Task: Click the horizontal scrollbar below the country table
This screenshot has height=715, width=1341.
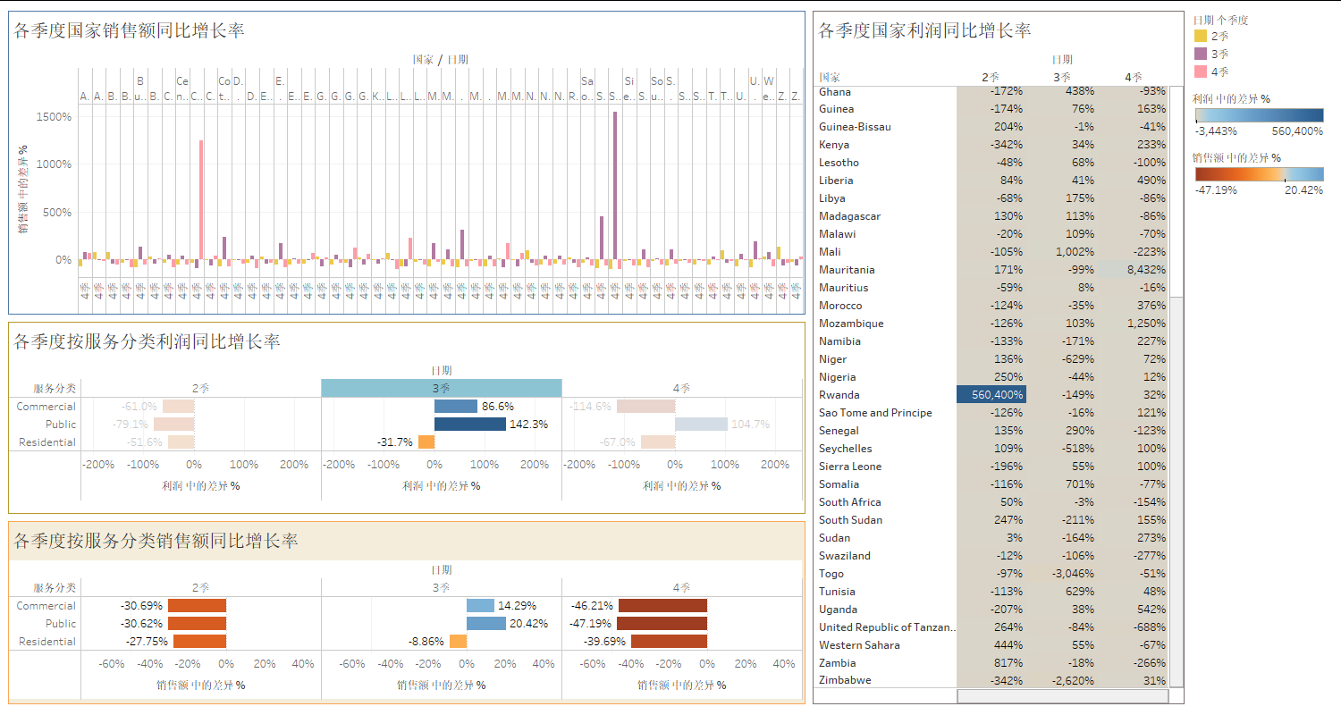Action: [1062, 695]
